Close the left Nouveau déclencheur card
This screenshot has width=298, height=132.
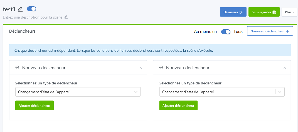(x=141, y=68)
